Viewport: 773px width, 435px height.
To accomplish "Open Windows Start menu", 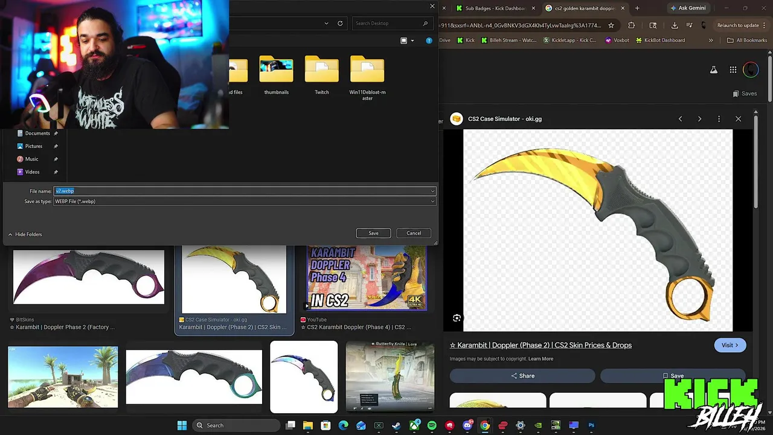I will [182, 425].
